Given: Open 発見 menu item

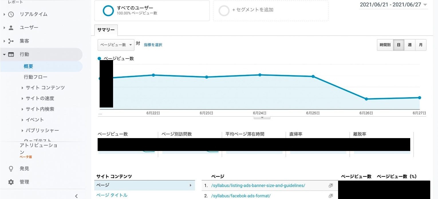Looking at the screenshot, I should tap(24, 169).
